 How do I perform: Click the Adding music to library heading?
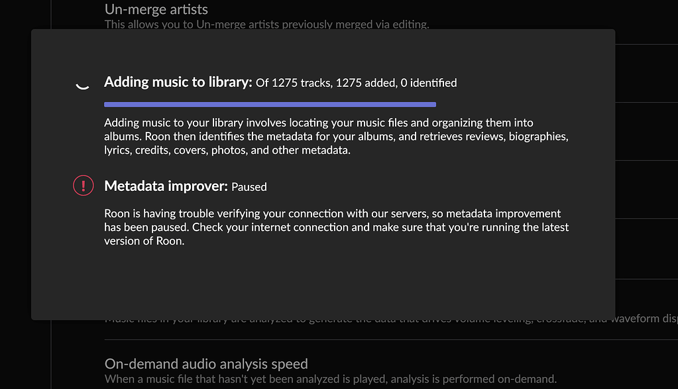pyautogui.click(x=178, y=82)
